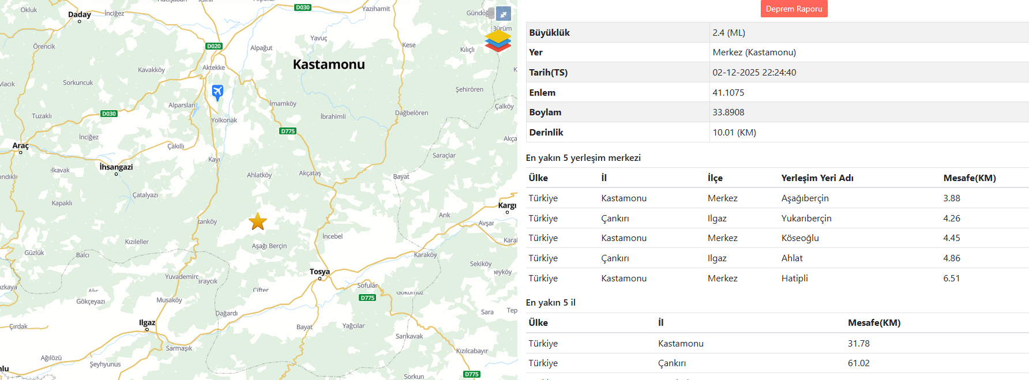Select the latitude value 41.1075
Image resolution: width=1029 pixels, height=380 pixels.
point(728,93)
